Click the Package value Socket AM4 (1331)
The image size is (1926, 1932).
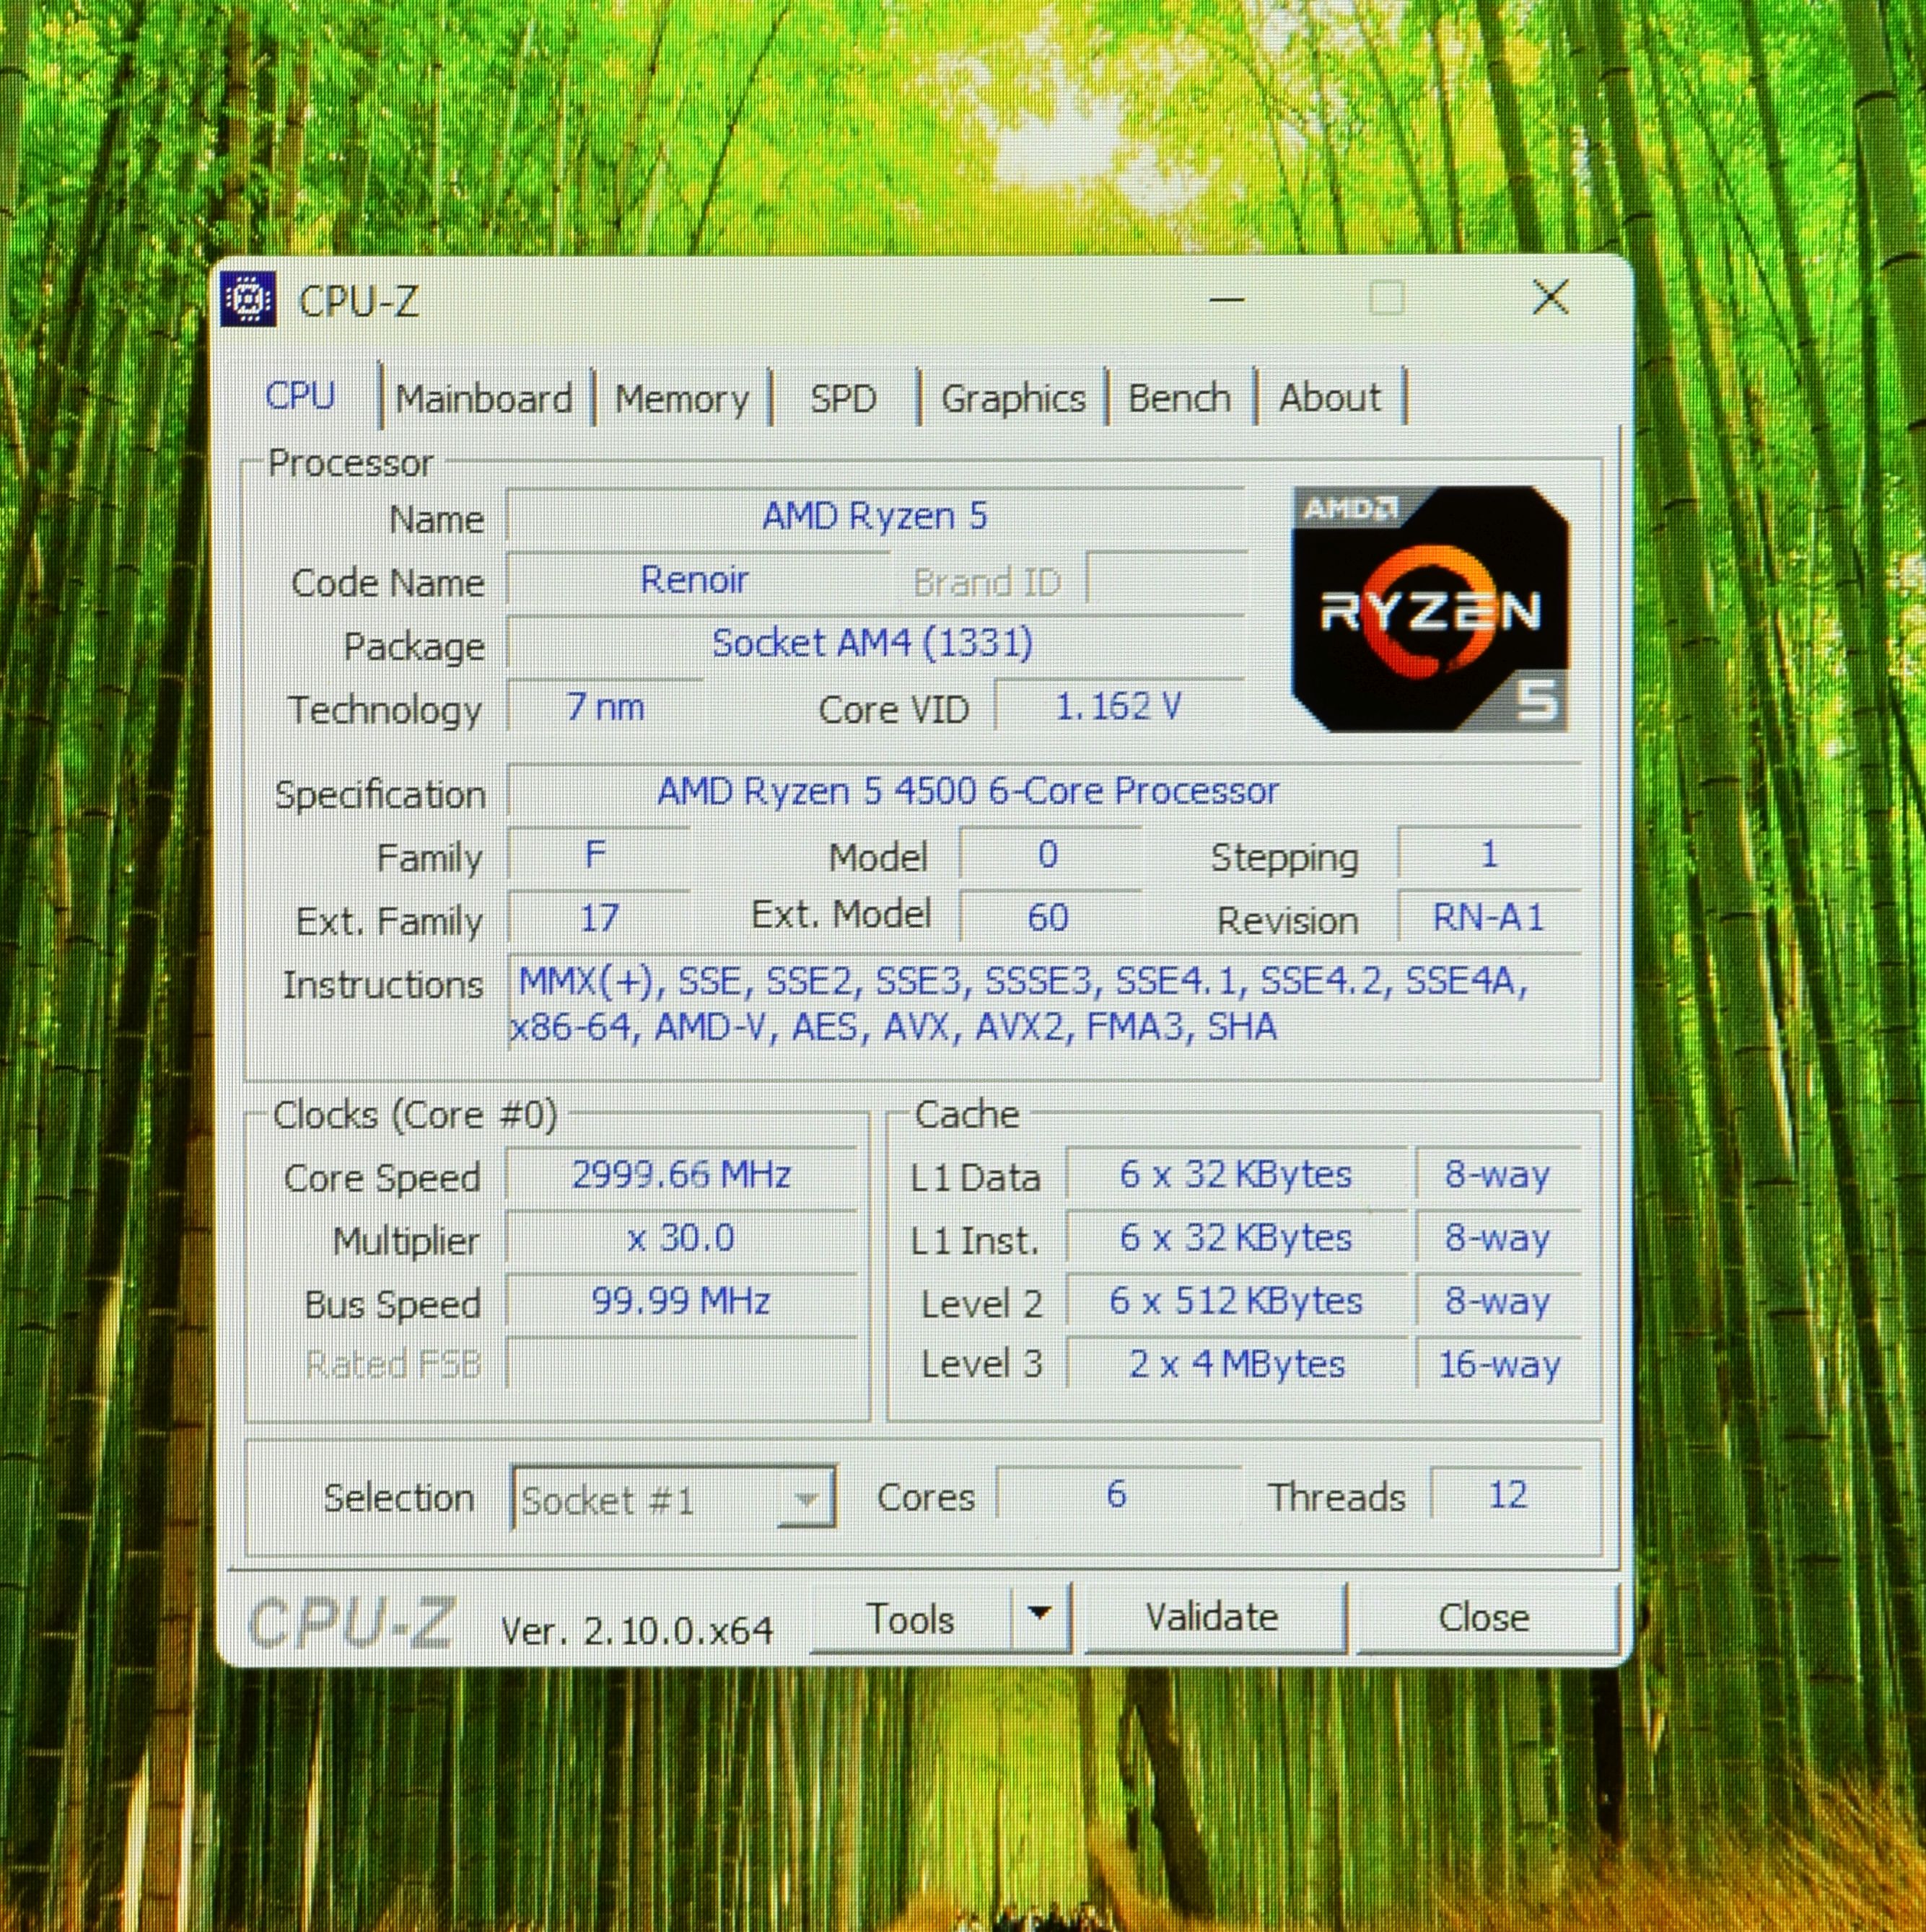875,643
